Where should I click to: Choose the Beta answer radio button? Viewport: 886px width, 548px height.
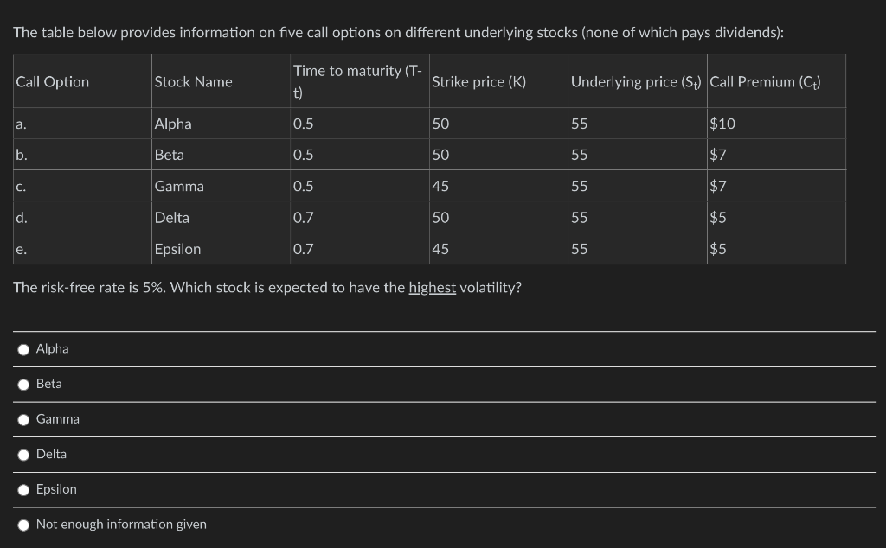point(24,384)
